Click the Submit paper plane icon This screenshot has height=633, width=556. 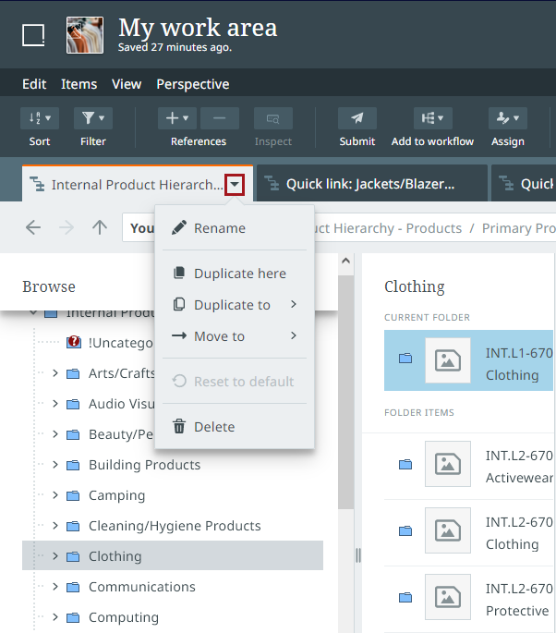[x=357, y=118]
